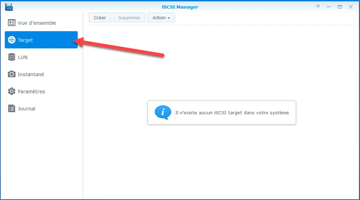
Task: Switch to the Paramètres page
Action: 31,92
